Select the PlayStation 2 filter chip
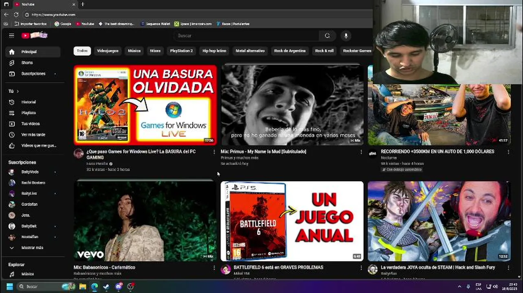The height and width of the screenshot is (293, 523). click(181, 51)
